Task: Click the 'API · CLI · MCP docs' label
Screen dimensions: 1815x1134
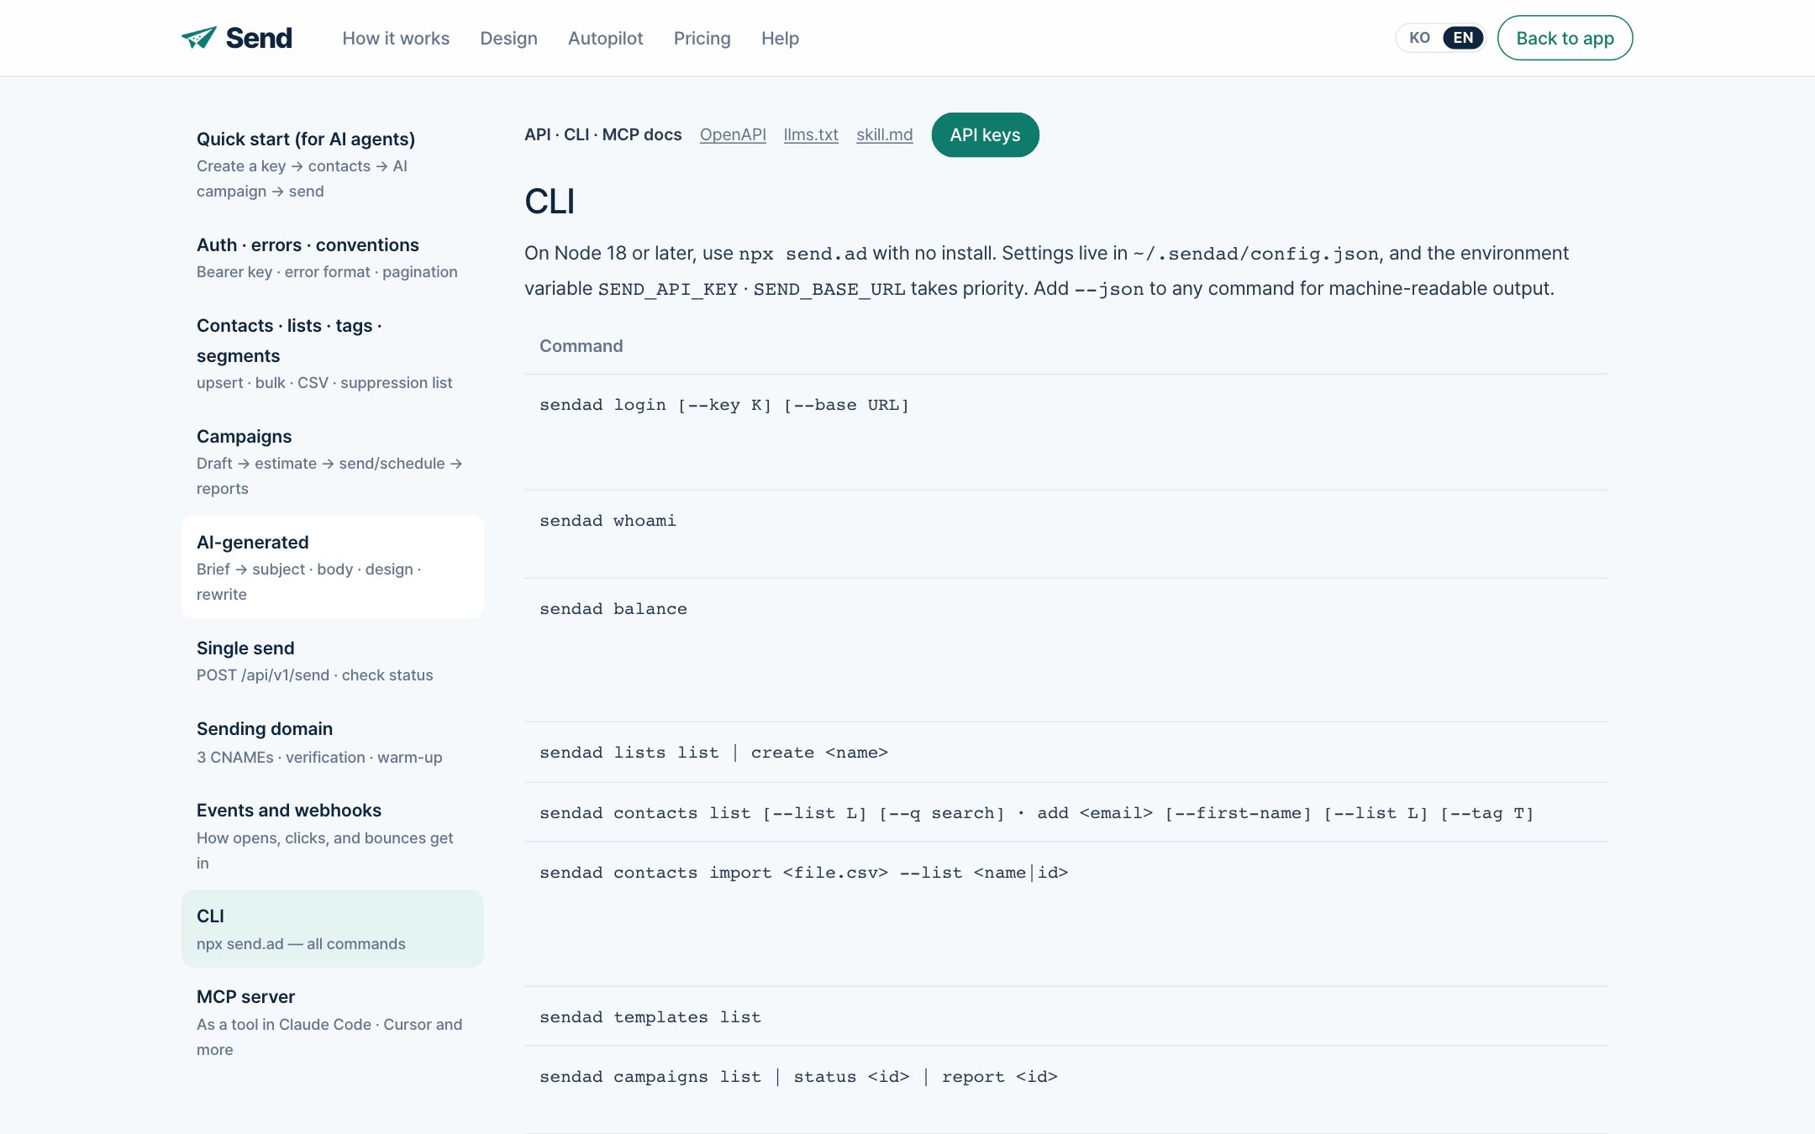Action: click(x=603, y=134)
